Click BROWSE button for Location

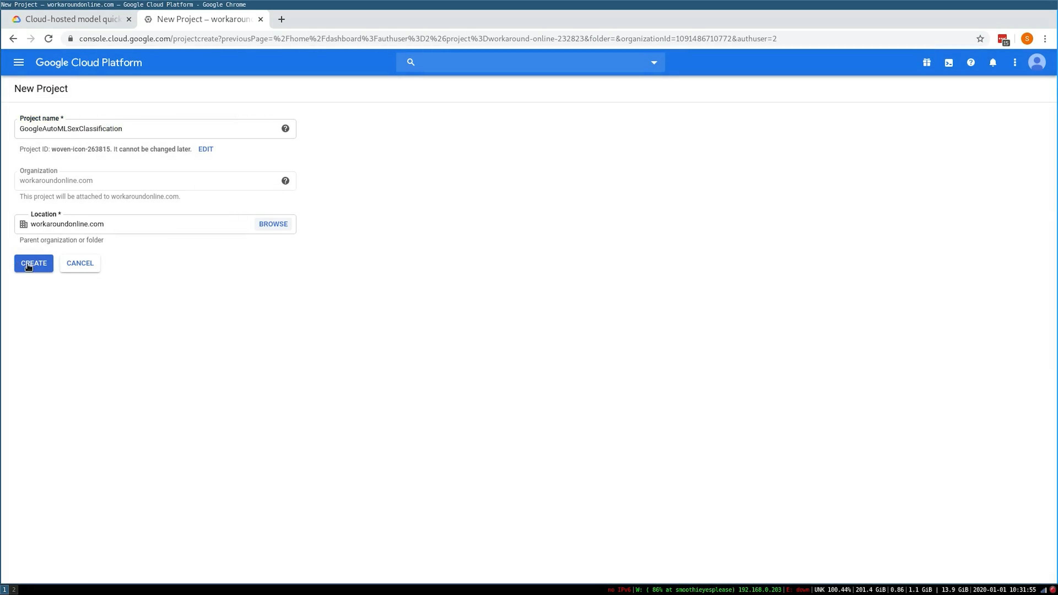pos(273,224)
